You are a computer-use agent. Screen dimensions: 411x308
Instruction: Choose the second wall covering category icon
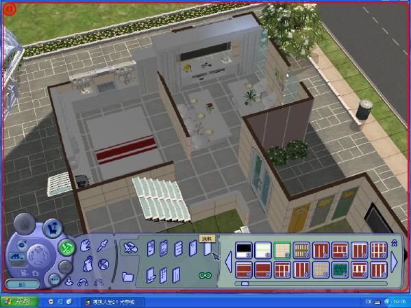pos(164,248)
